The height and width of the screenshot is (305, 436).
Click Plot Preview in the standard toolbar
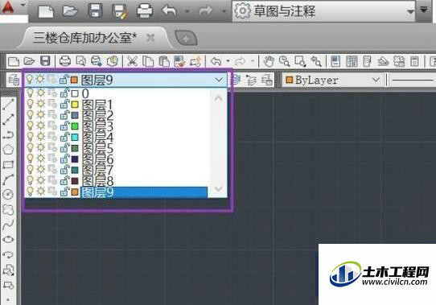pyautogui.click(x=81, y=61)
